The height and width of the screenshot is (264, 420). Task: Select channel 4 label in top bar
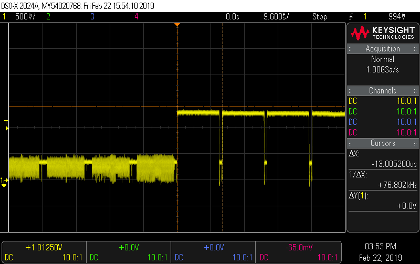(136, 17)
